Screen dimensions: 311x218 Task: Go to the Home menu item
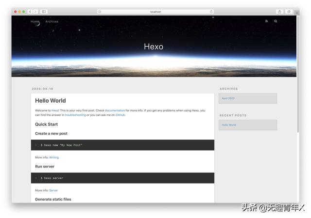pyautogui.click(x=35, y=21)
